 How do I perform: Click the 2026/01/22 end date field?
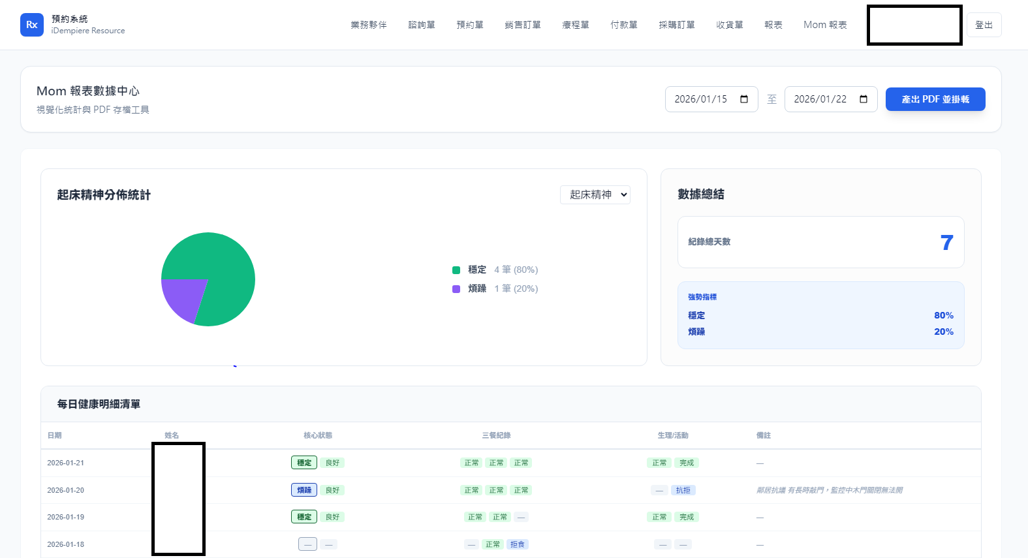coord(820,99)
